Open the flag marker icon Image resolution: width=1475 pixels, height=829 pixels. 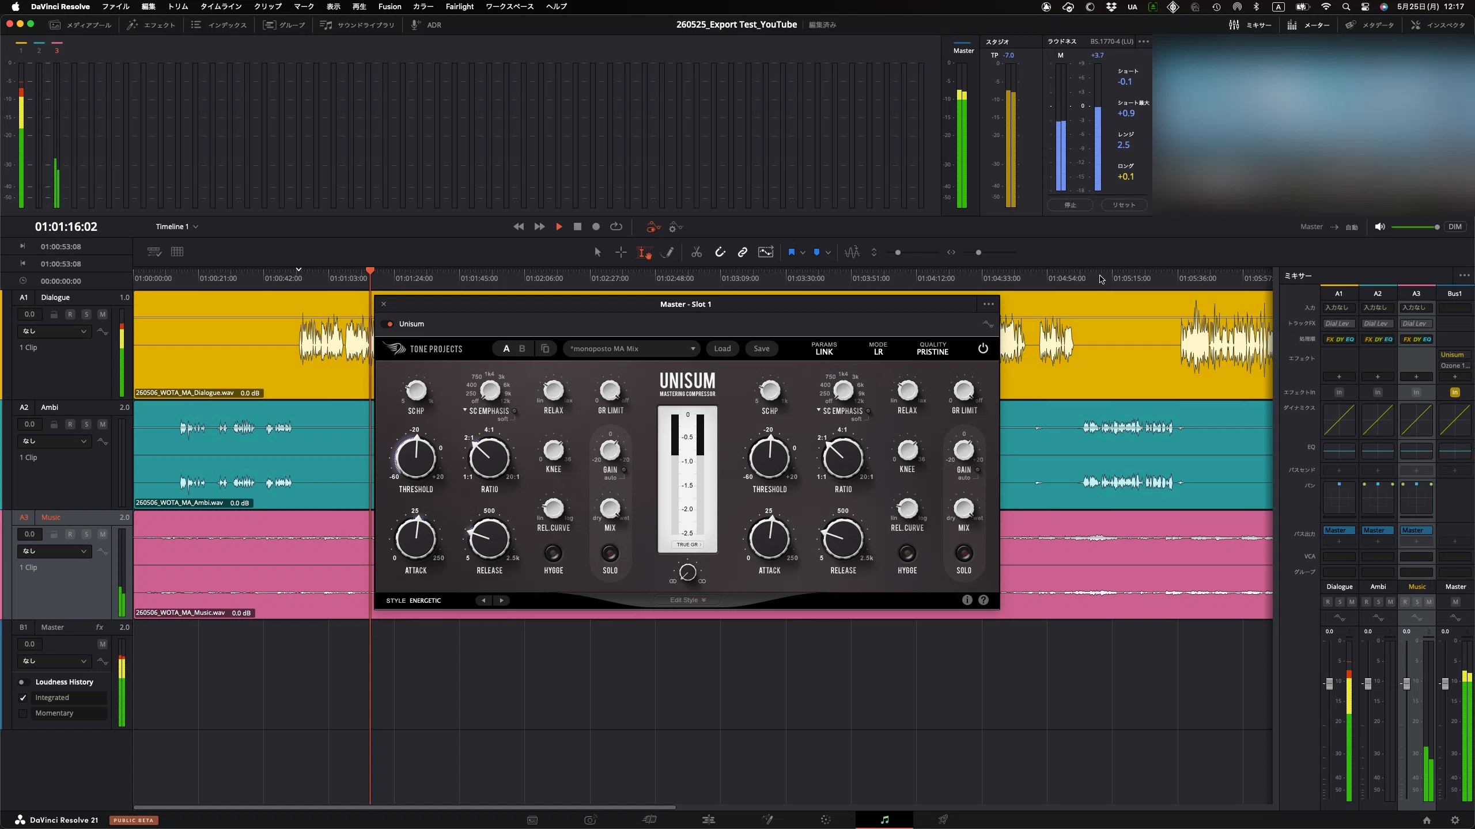792,252
